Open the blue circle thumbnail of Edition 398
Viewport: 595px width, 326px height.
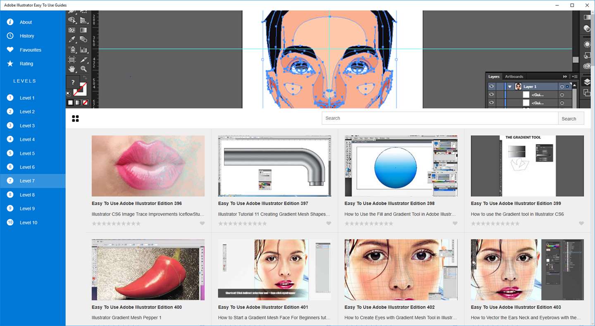[401, 166]
